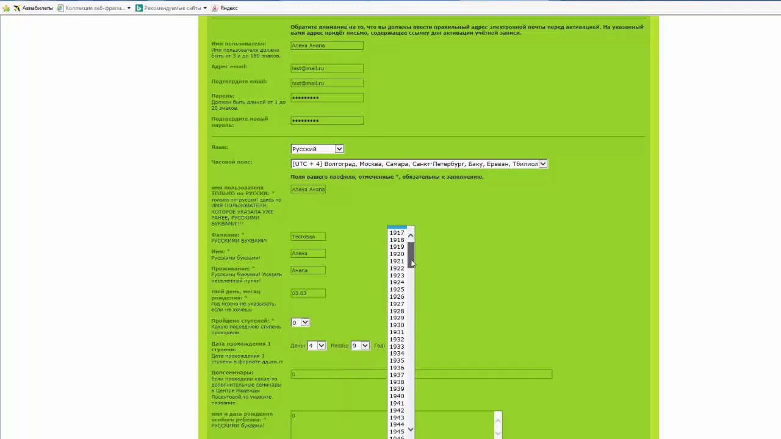This screenshot has width=781, height=439.
Task: Open the Пройдено ступеней dropdown
Action: tap(300, 323)
